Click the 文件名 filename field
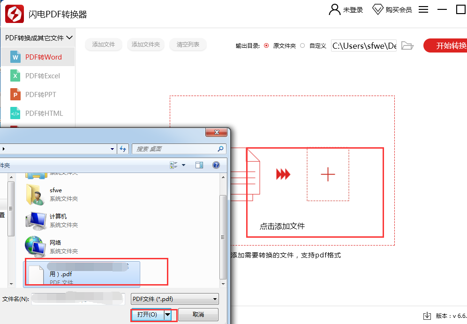467x324 pixels. pyautogui.click(x=78, y=299)
